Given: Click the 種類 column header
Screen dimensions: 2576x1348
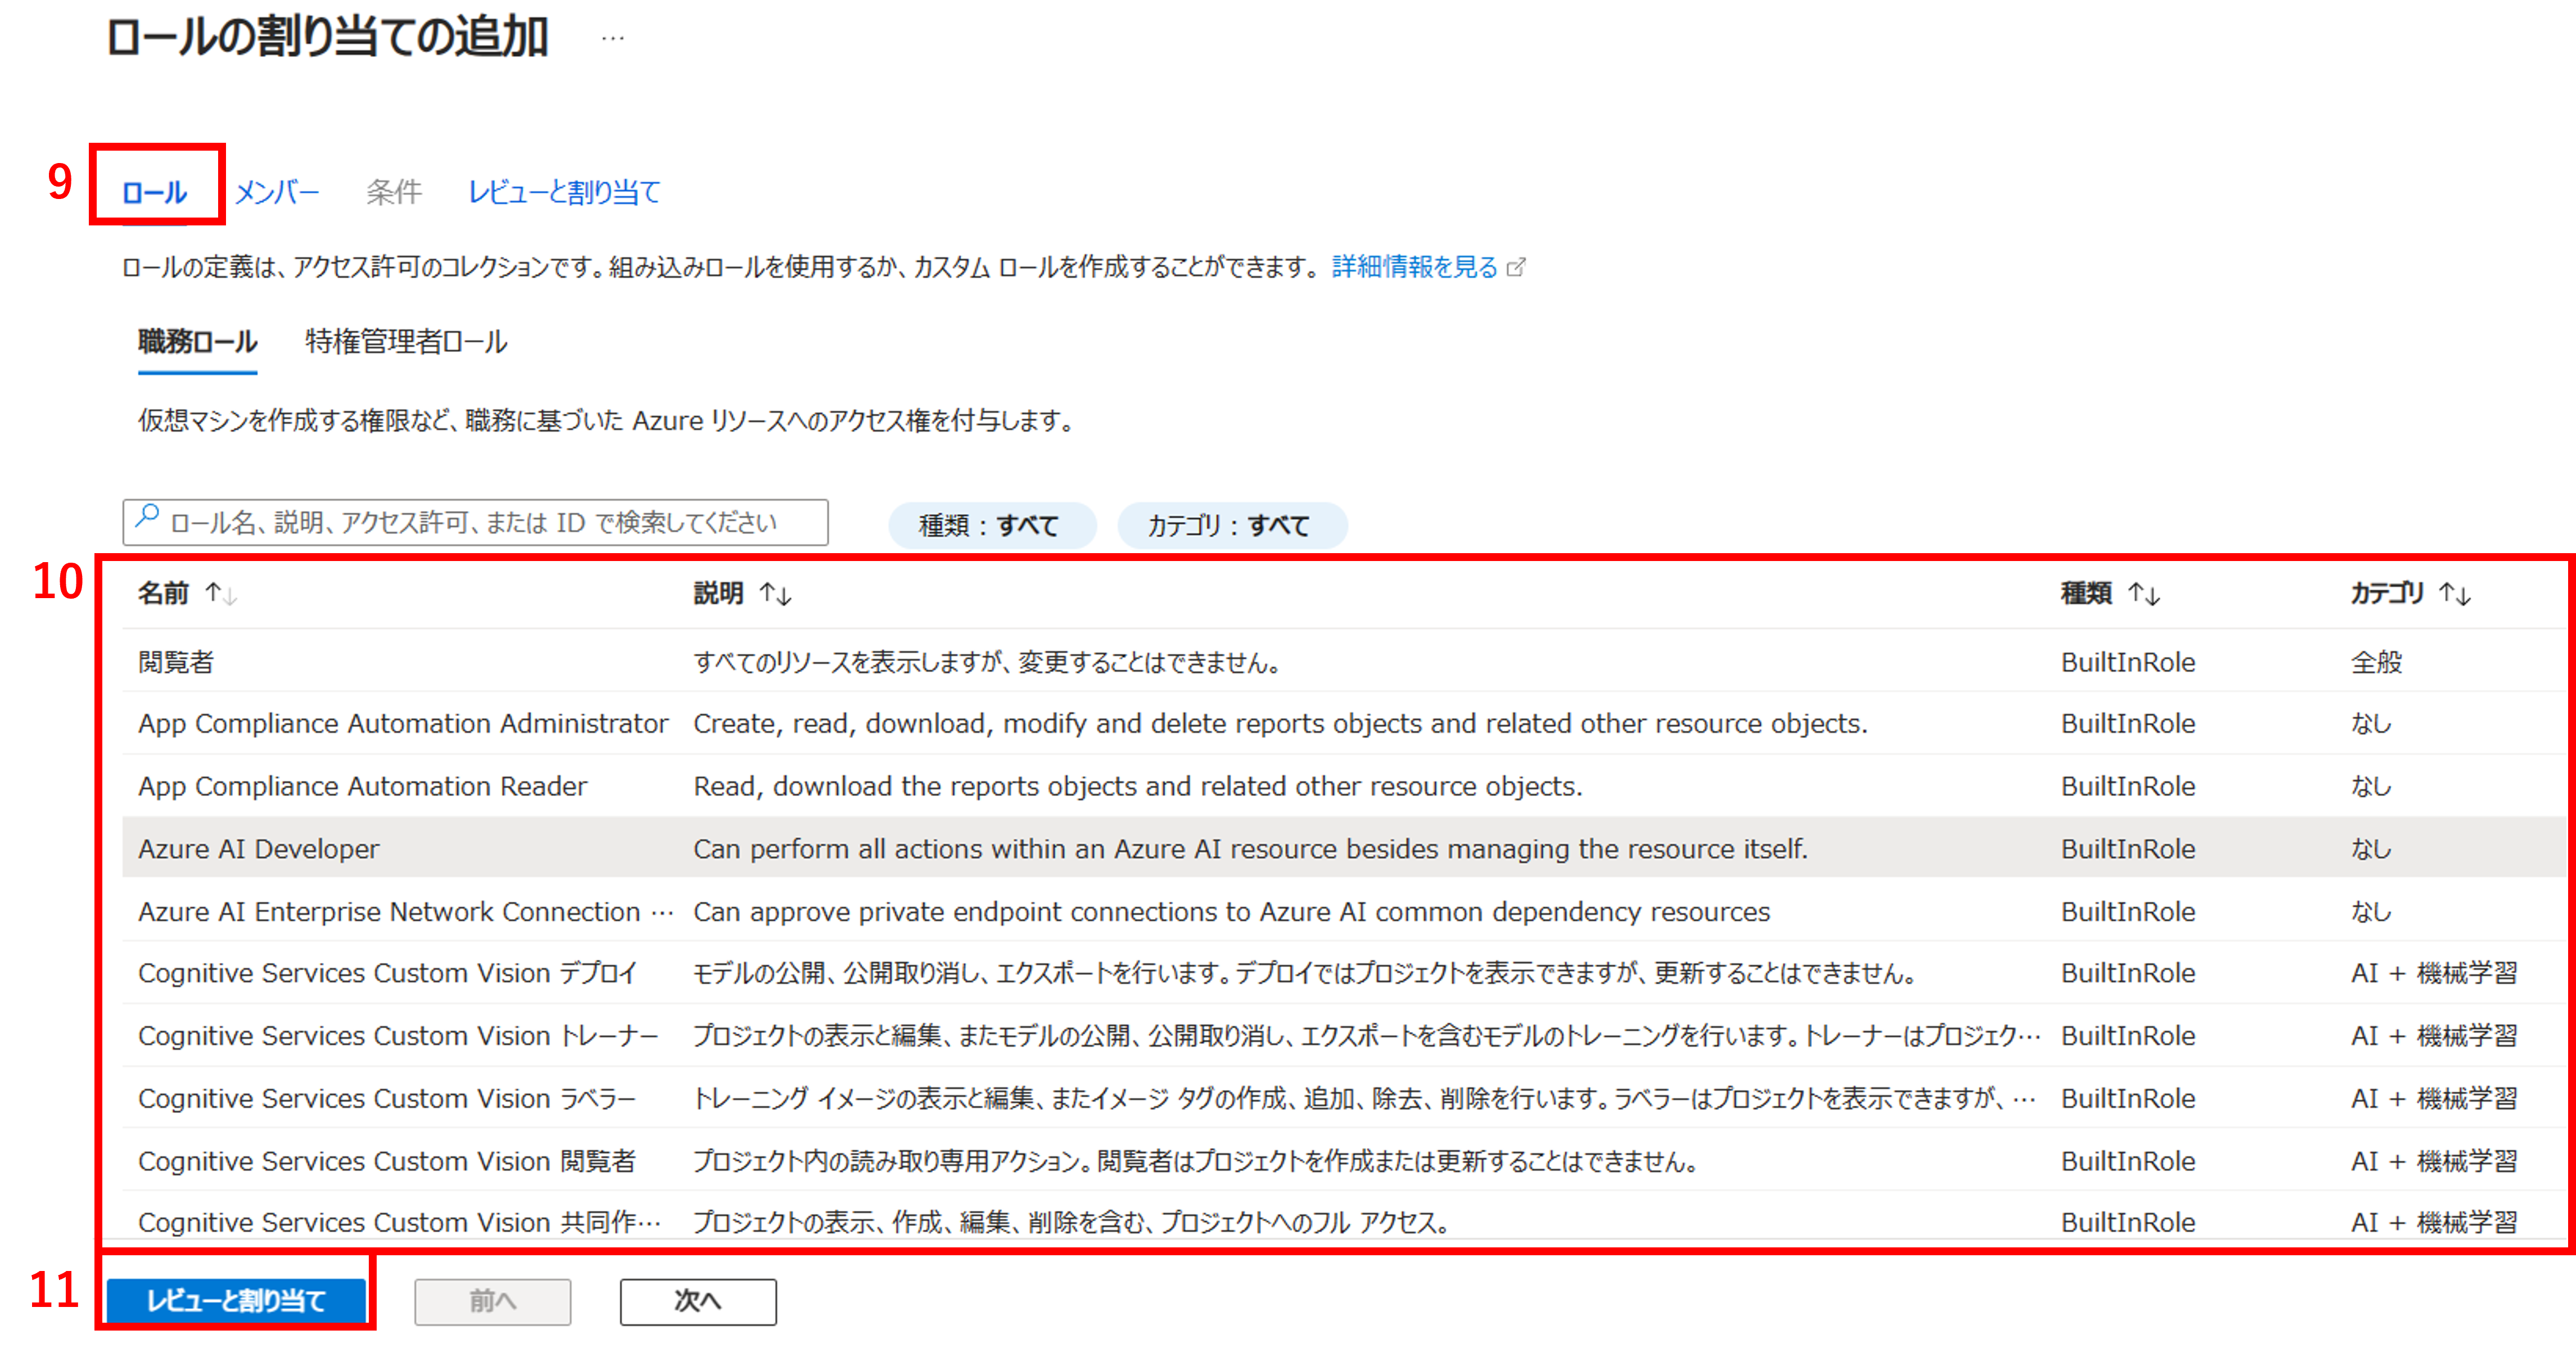Looking at the screenshot, I should [x=2086, y=594].
